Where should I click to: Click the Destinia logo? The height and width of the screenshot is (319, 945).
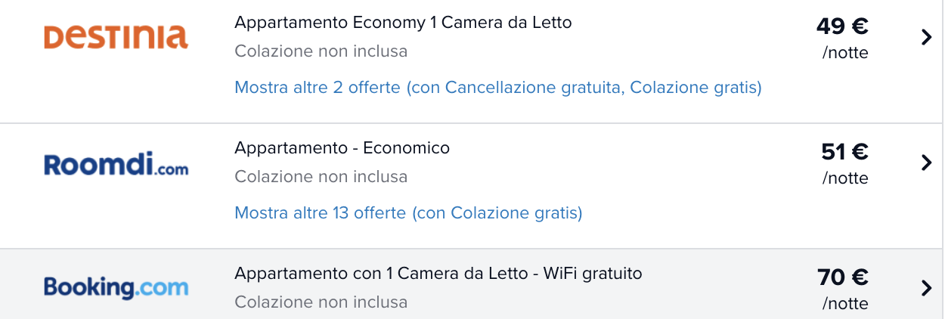point(116,36)
